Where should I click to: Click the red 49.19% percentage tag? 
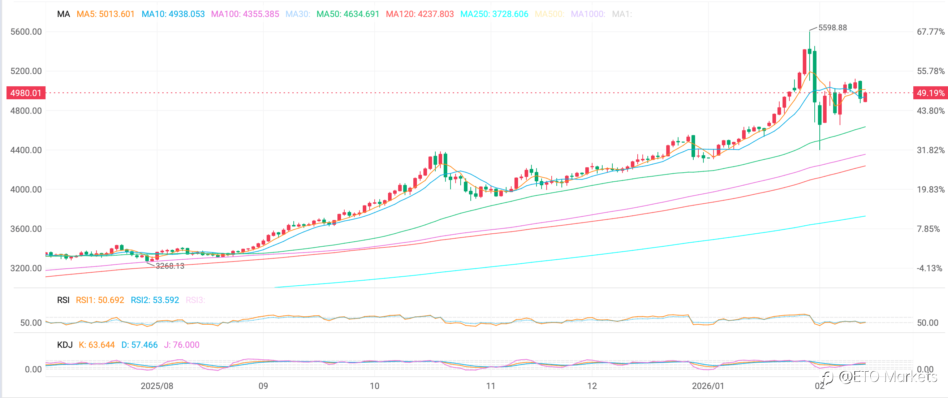pos(930,93)
